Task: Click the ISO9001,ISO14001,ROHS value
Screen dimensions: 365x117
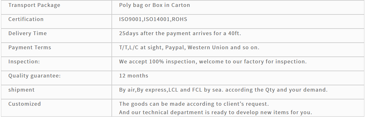Action: click(x=153, y=19)
